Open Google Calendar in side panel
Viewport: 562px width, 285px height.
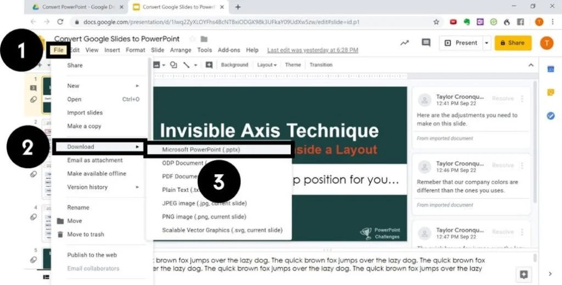pos(551,69)
